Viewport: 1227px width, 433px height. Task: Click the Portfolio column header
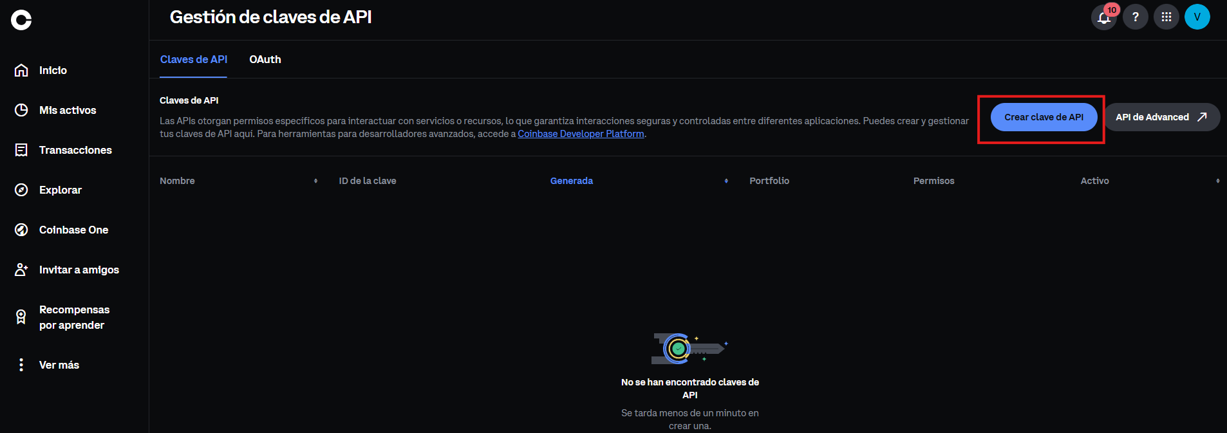point(769,181)
